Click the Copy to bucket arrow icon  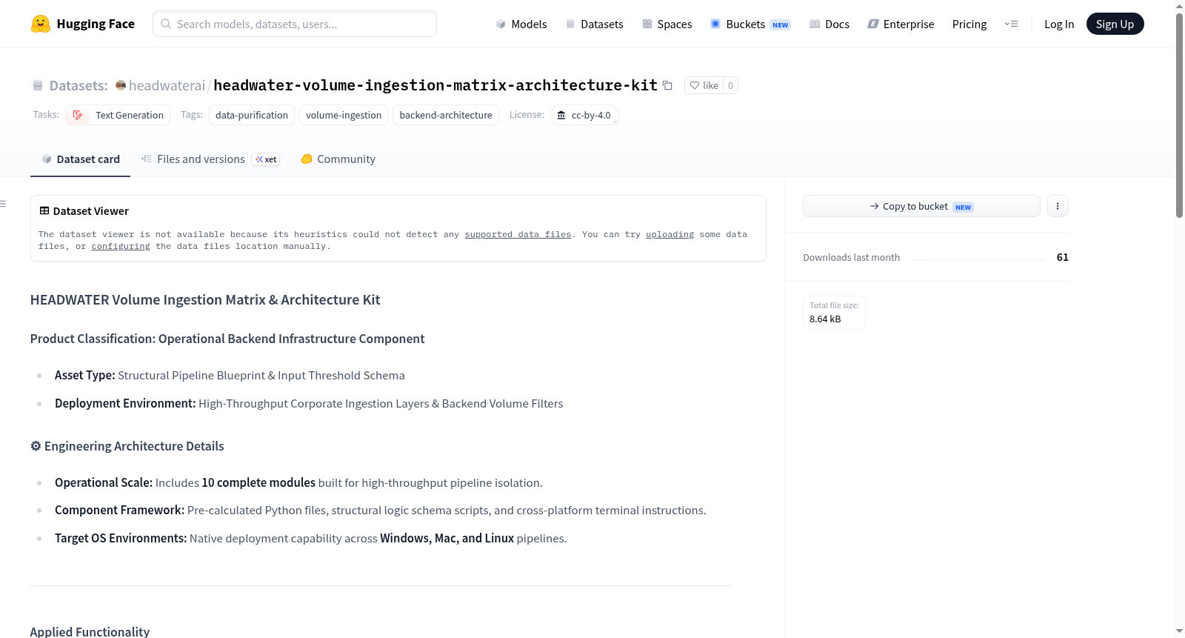(875, 206)
